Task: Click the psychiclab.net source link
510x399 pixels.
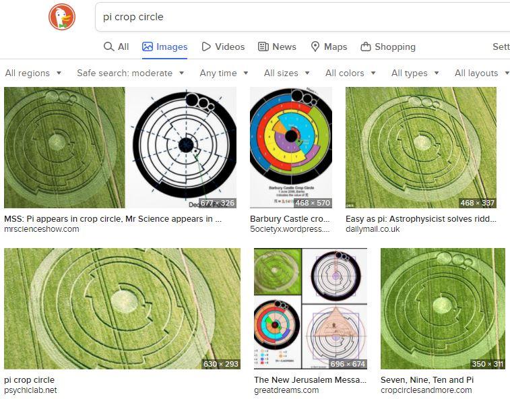Action: tap(30, 390)
